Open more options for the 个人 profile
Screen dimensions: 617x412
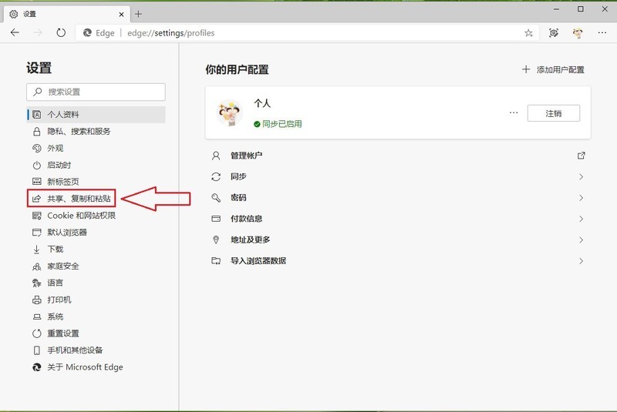[514, 113]
